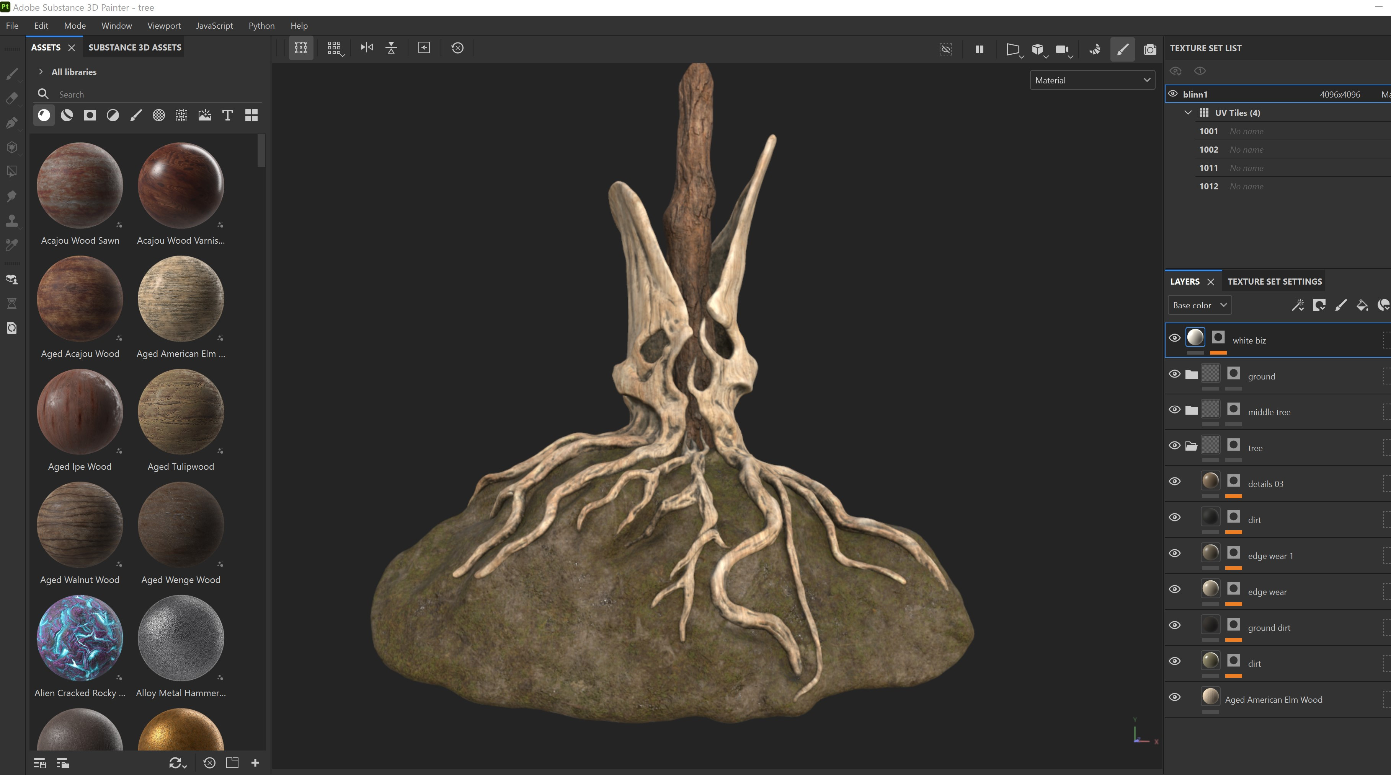Hide the middle tree folder
This screenshot has height=775, width=1391.
1174,410
